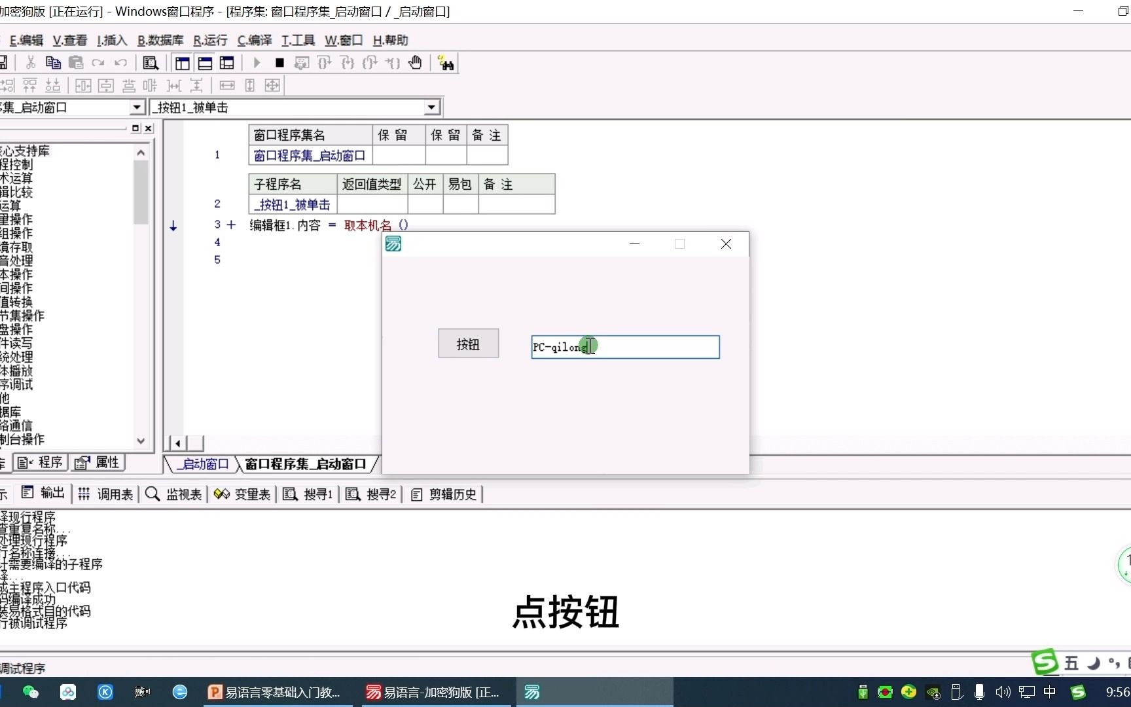1131x707 pixels.
Task: Open the _按钮1_被单击 subroutine dropdown
Action: point(430,107)
